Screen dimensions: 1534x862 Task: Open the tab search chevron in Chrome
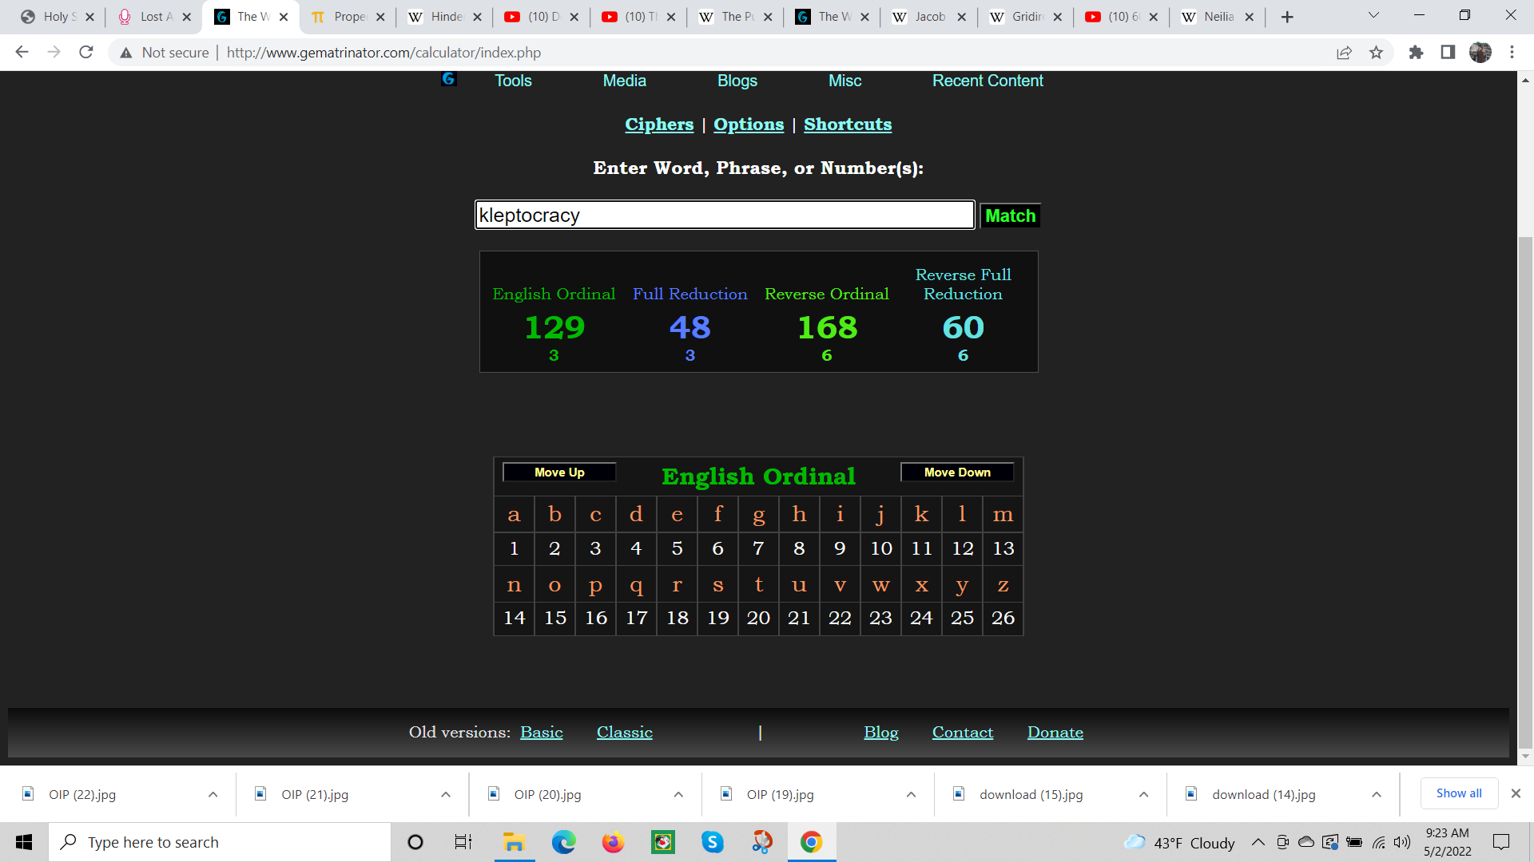click(1373, 16)
